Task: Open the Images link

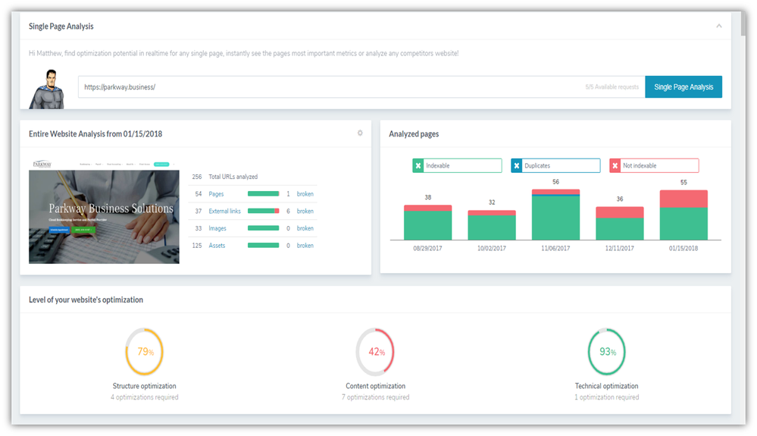Action: (217, 228)
